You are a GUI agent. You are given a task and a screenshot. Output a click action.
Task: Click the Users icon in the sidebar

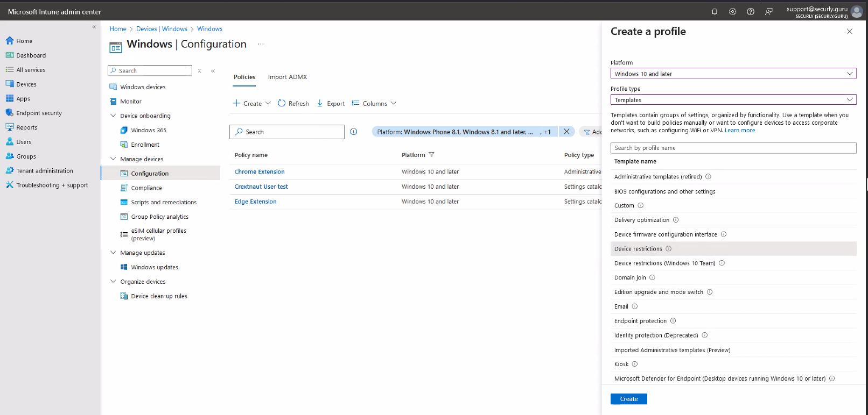(10, 142)
